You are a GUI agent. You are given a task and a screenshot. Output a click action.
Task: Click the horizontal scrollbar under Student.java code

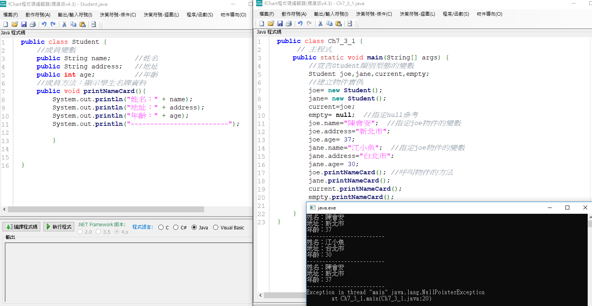(x=117, y=209)
